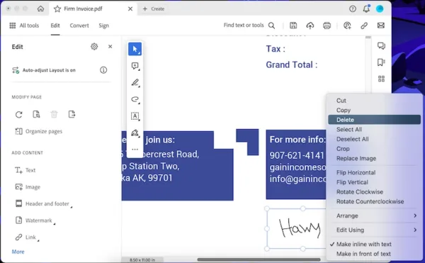The image size is (425, 263).
Task: Choose Rotate Counterclockwise
Action: pos(374,201)
